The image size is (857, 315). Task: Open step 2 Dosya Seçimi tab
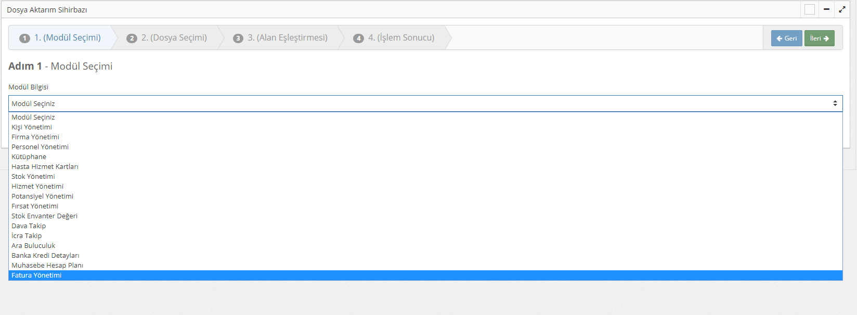167,38
